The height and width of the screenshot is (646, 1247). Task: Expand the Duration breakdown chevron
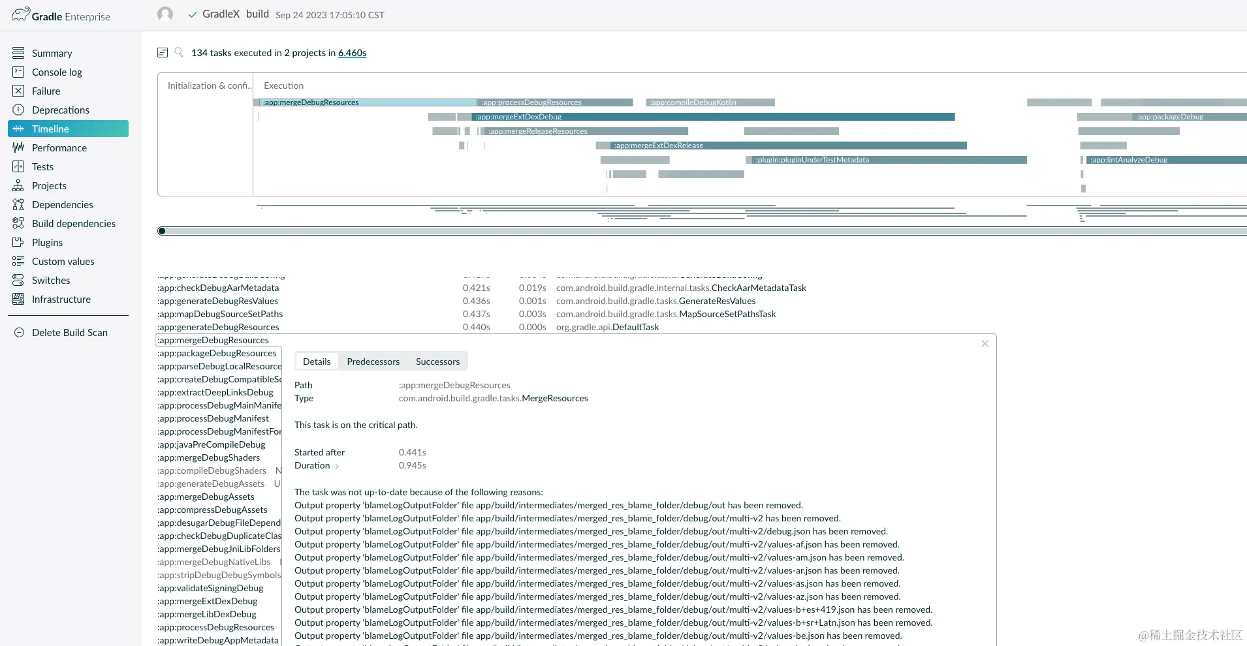pos(338,466)
